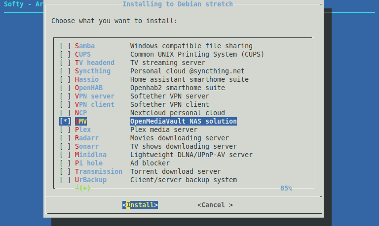Check the Radarr checkbox
The width and height of the screenshot is (379, 226).
65,138
